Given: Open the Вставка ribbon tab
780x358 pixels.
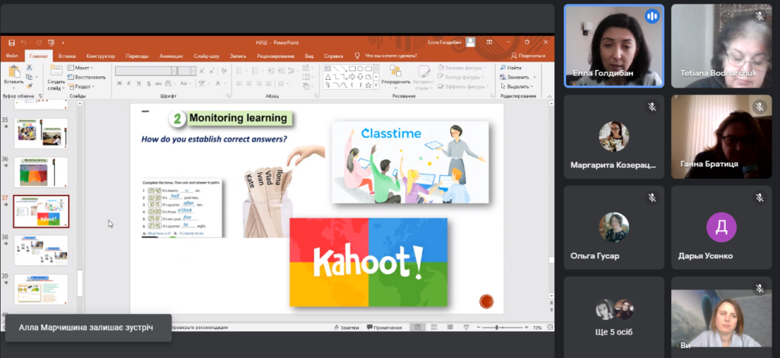Looking at the screenshot, I should [x=67, y=56].
